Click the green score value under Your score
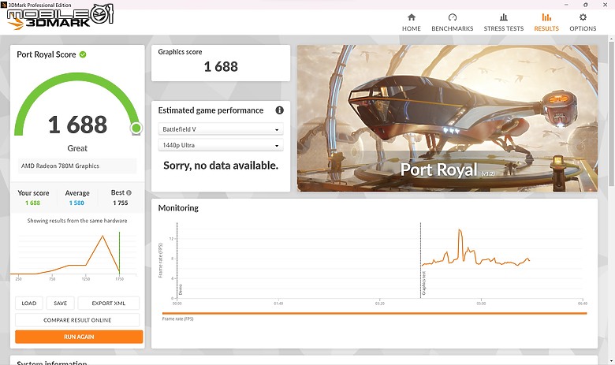 pos(32,203)
